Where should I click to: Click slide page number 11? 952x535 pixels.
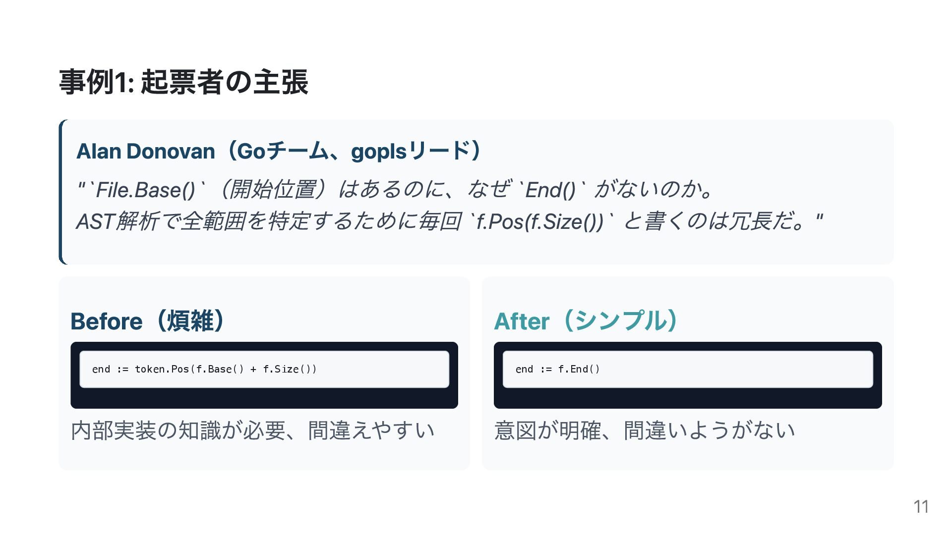921,507
